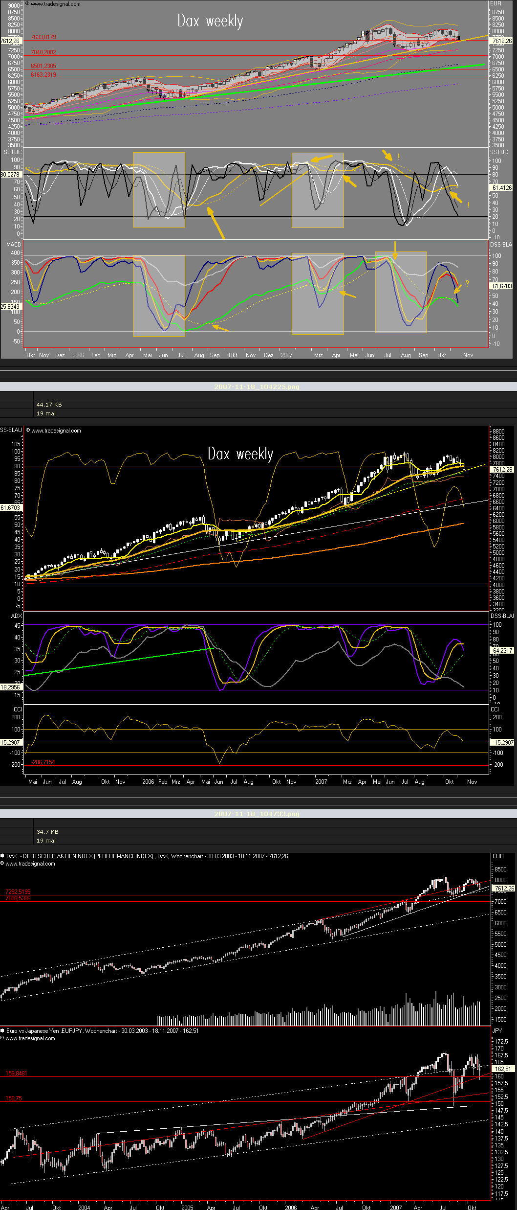The width and height of the screenshot is (517, 1210).
Task: Click the Dax weekly title on black chart
Action: point(240,454)
